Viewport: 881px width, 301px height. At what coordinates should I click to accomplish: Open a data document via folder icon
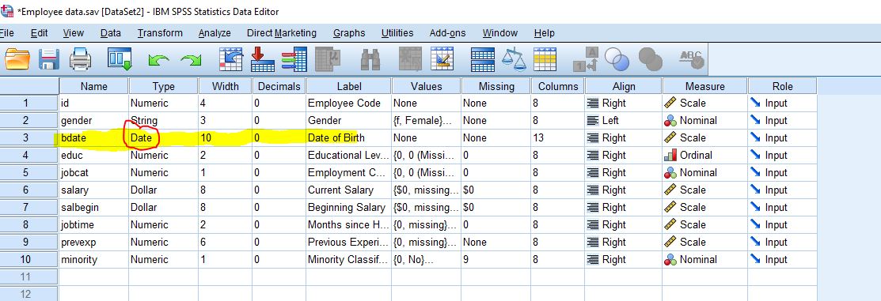17,58
